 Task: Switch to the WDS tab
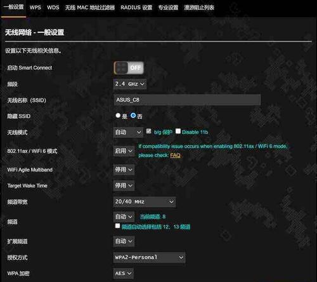coord(53,8)
